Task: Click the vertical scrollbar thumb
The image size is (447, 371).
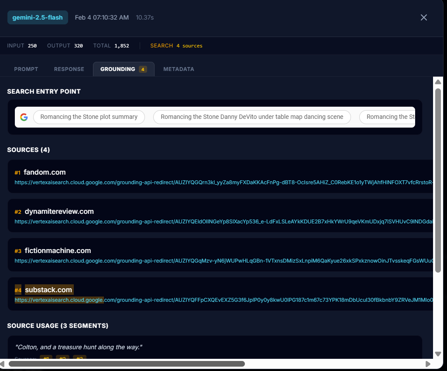Action: (438, 180)
